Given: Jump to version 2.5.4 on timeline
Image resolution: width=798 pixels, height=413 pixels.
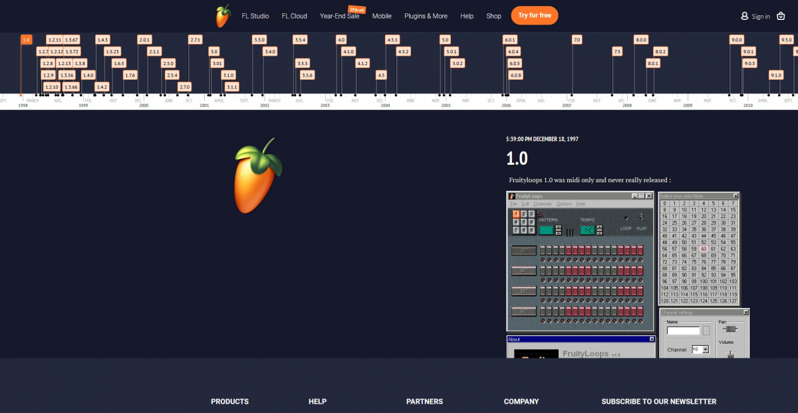Looking at the screenshot, I should click(172, 75).
